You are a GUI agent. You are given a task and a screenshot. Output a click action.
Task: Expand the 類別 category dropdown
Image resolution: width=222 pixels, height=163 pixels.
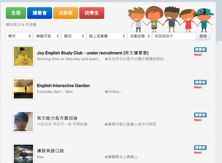coord(74,36)
